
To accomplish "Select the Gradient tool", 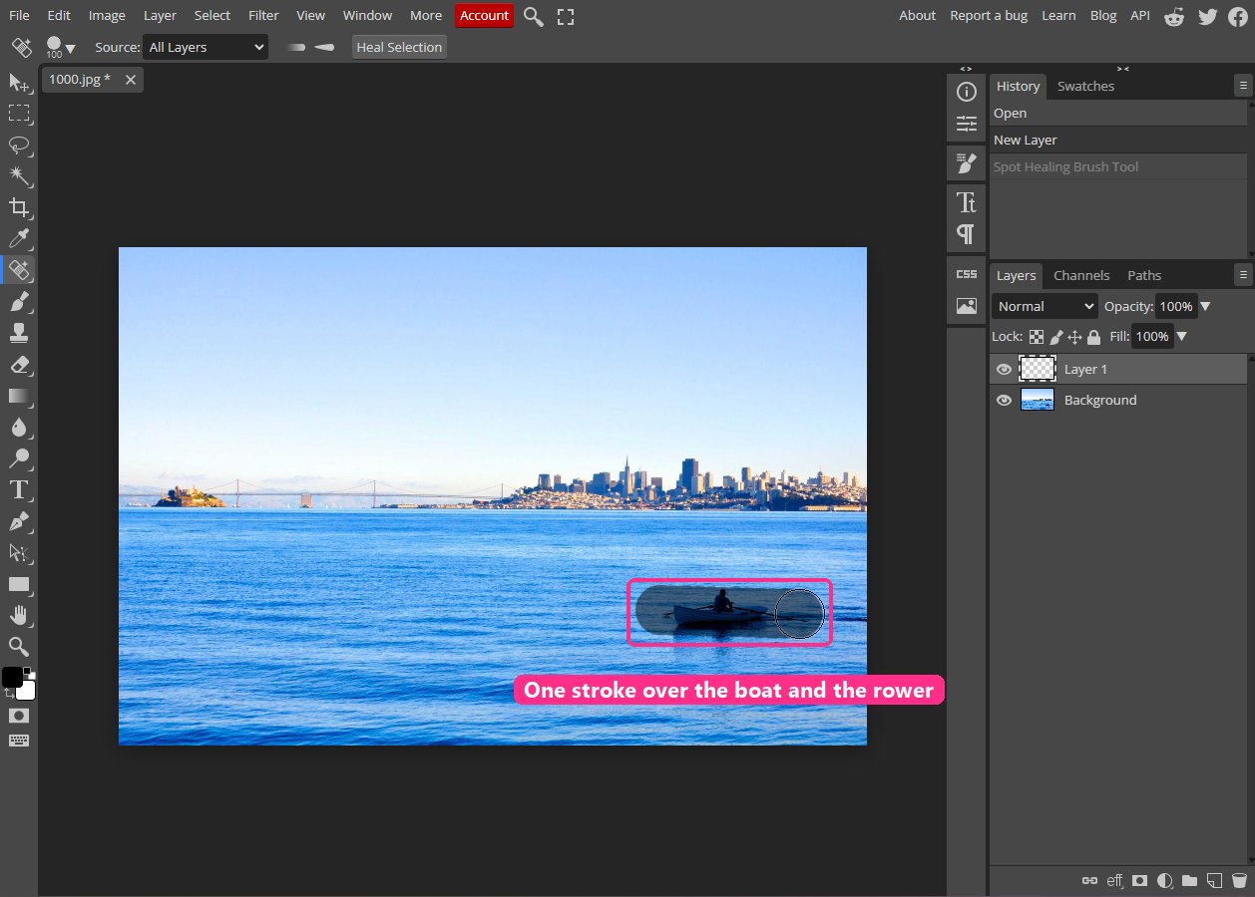I will [x=19, y=396].
